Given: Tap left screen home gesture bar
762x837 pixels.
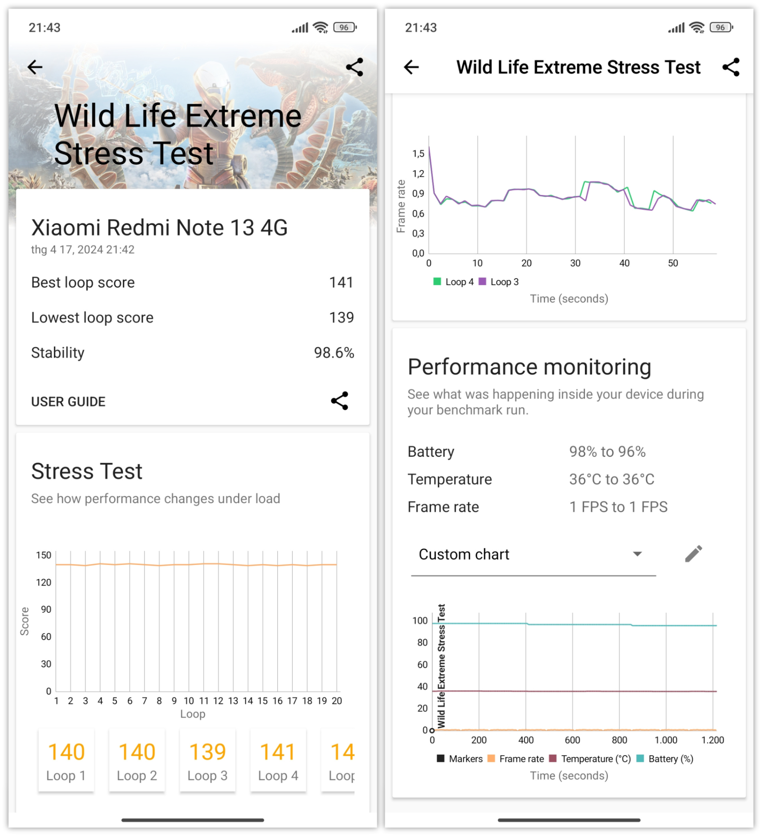Looking at the screenshot, I should tap(193, 820).
